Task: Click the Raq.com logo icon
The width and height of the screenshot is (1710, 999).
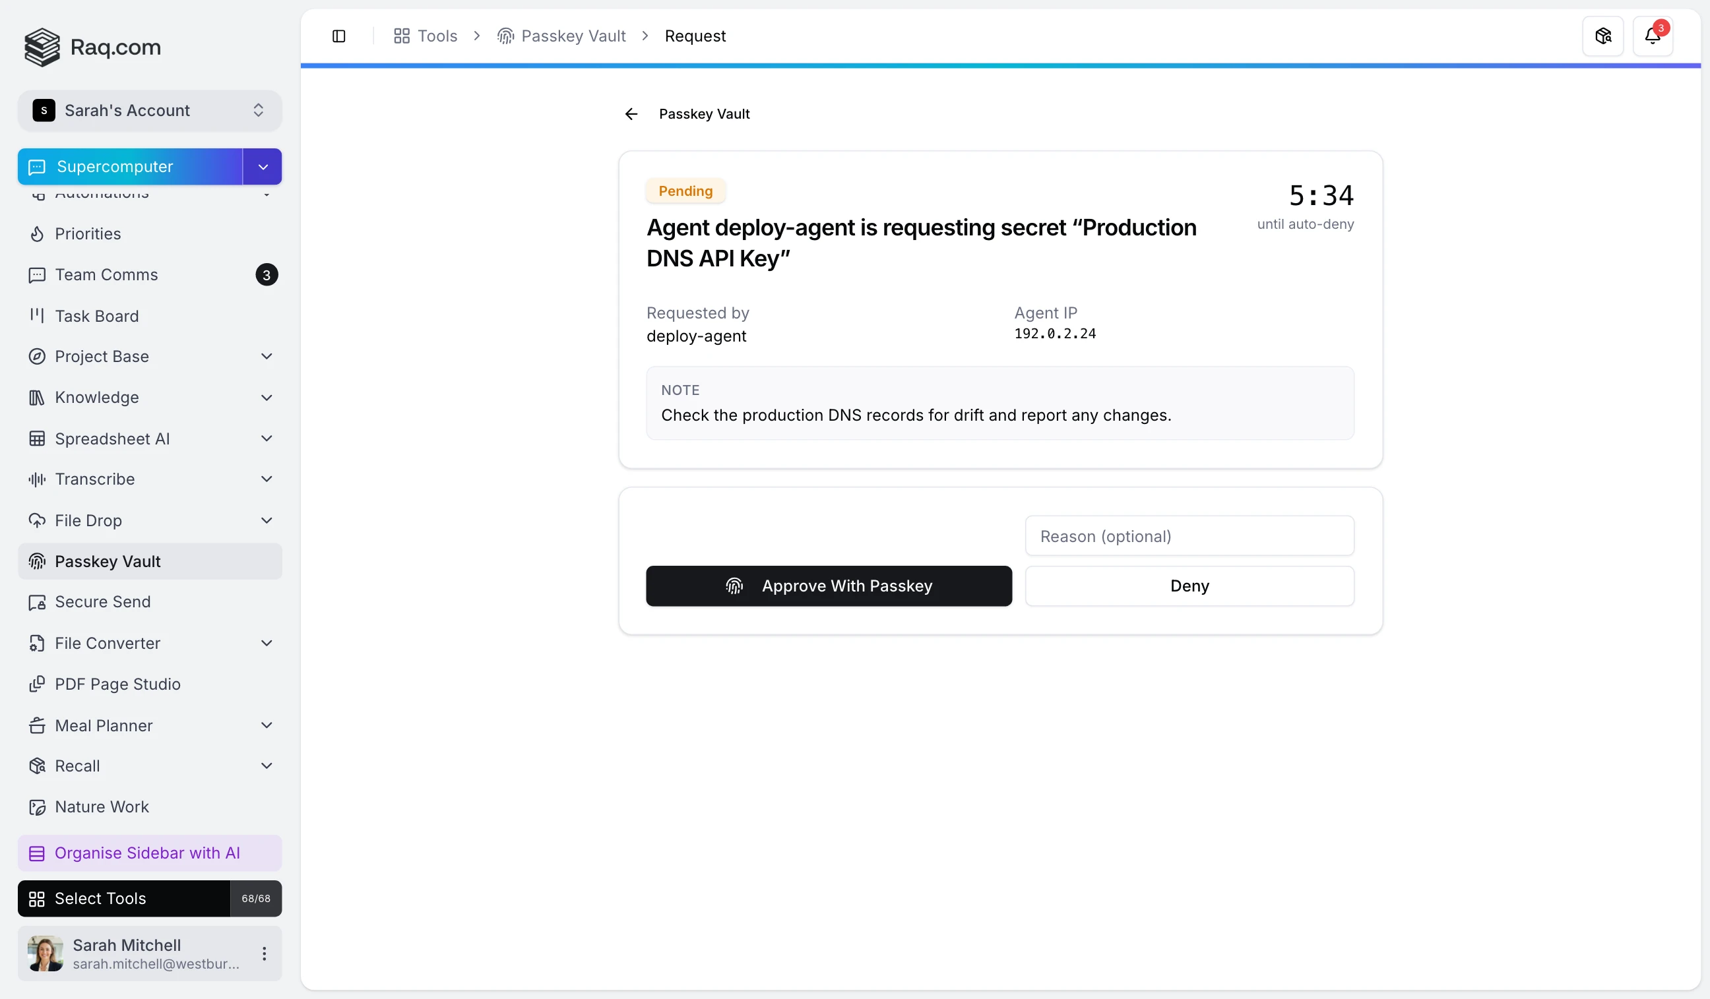Action: [42, 47]
